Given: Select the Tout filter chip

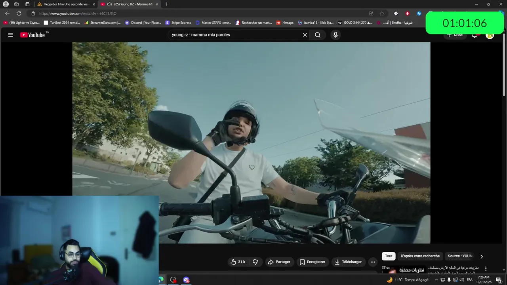Looking at the screenshot, I should click(x=389, y=256).
